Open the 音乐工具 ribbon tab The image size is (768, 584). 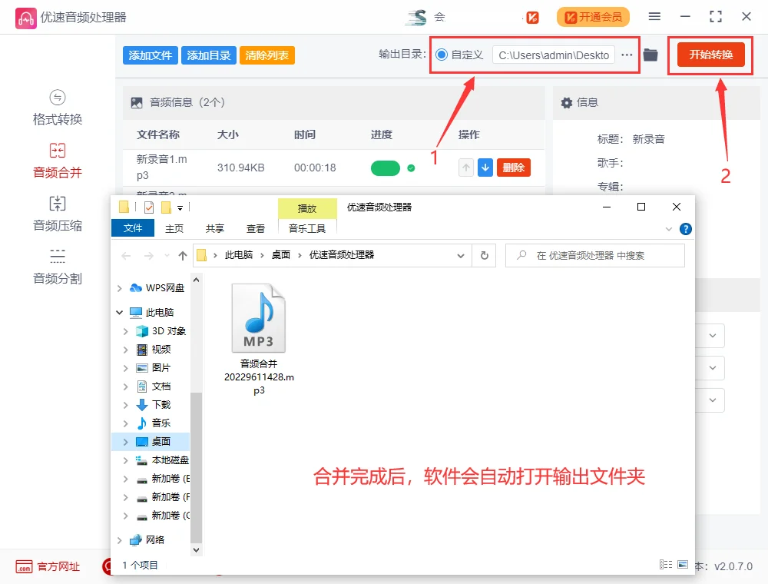[x=307, y=228]
